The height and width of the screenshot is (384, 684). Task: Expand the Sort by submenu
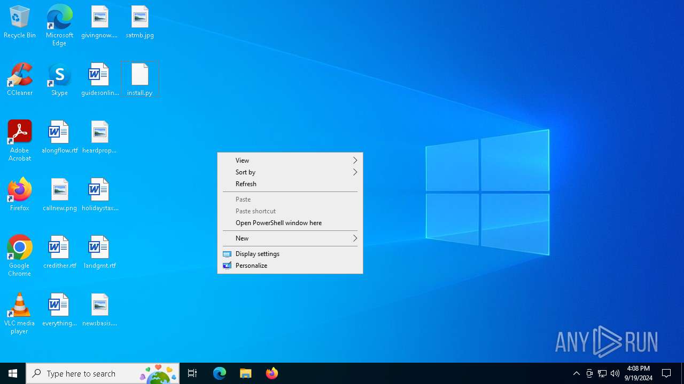coord(290,172)
